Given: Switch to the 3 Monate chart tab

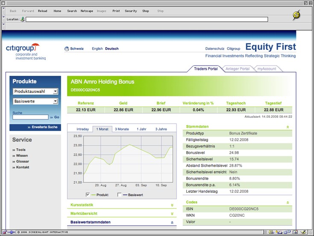Looking at the screenshot, I should (122, 129).
